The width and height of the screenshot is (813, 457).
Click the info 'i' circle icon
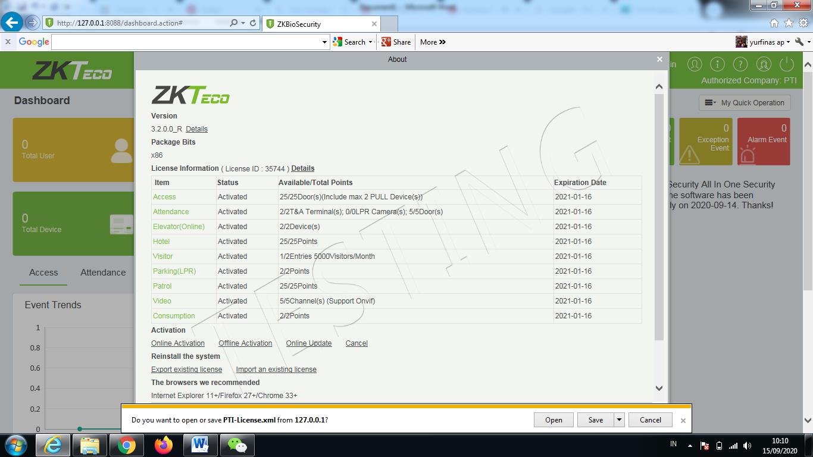(x=717, y=64)
